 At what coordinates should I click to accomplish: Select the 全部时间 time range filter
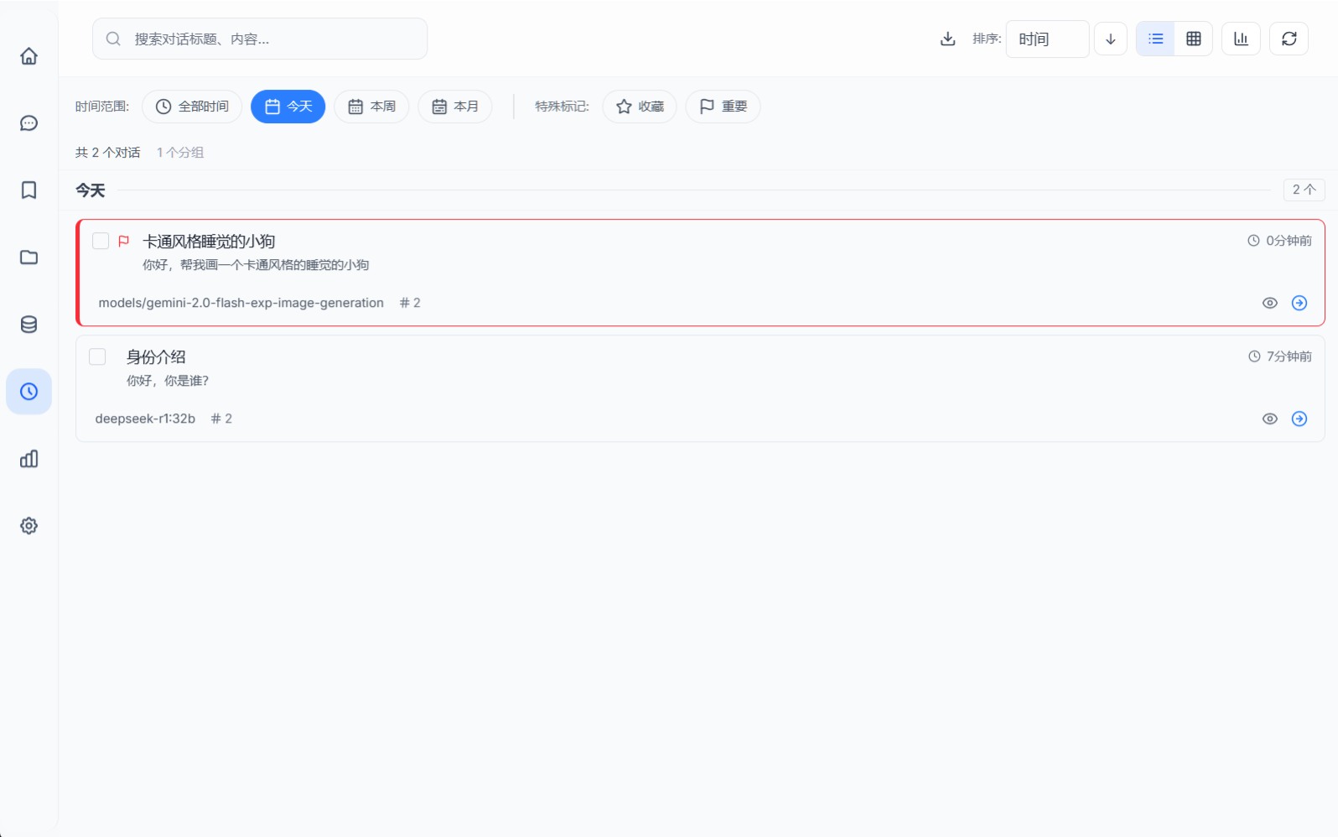pos(192,107)
